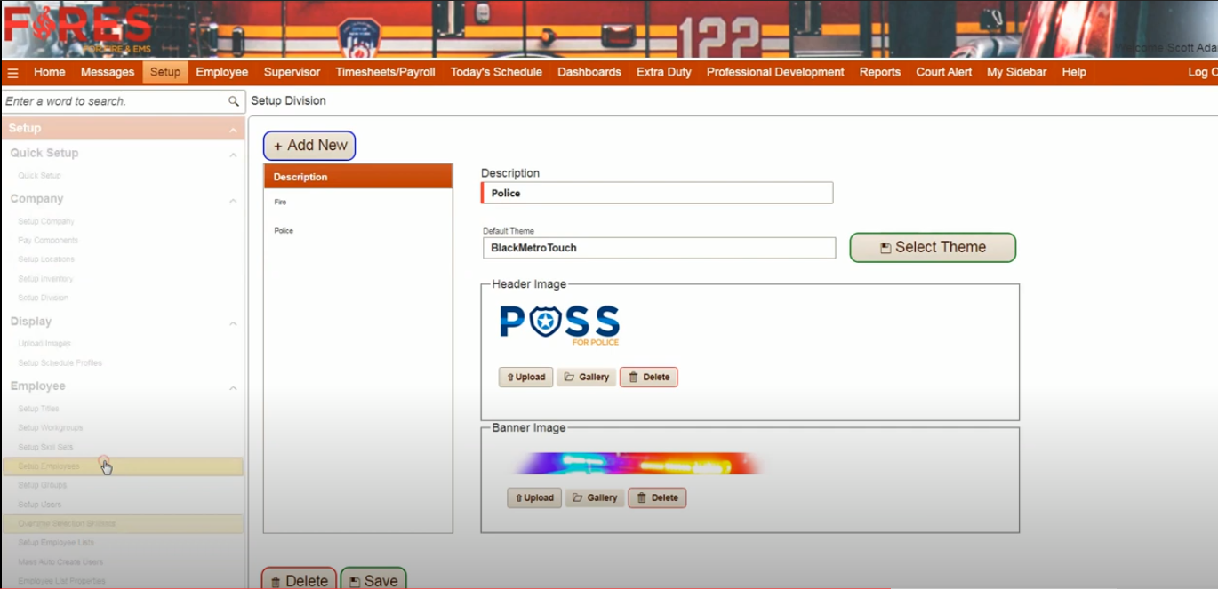The image size is (1218, 589).
Task: Select the Setup menu item
Action: tap(165, 72)
